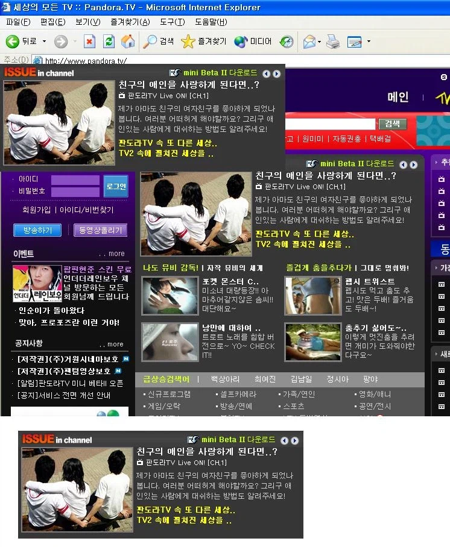Image resolution: width=450 pixels, height=547 pixels.
Task: Select the 백상아리 trending keyword
Action: (226, 379)
